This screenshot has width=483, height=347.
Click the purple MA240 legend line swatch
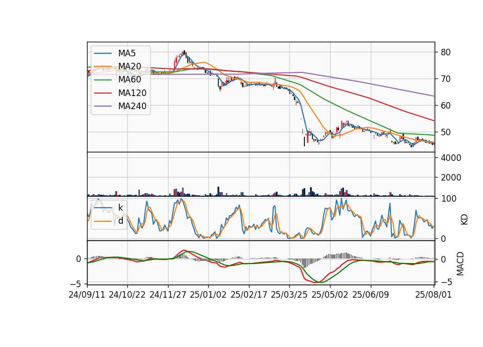tap(103, 106)
